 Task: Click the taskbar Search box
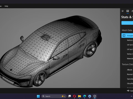54,96
